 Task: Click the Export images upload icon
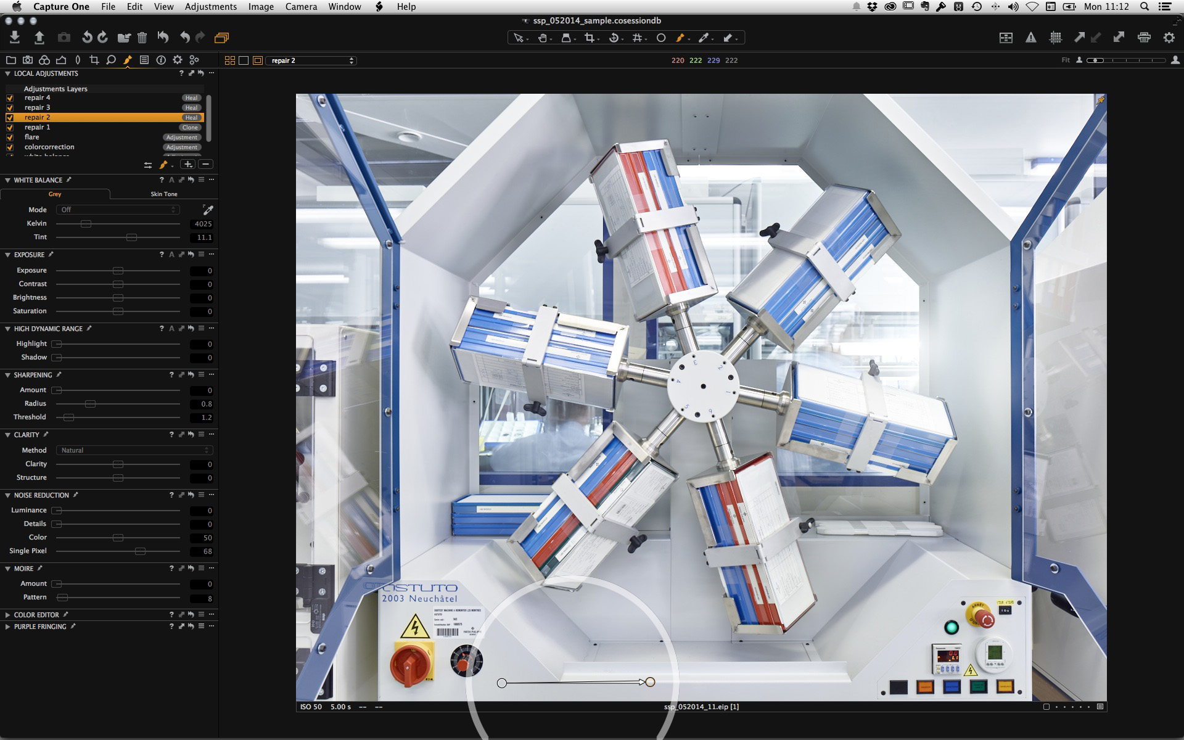[x=39, y=38]
